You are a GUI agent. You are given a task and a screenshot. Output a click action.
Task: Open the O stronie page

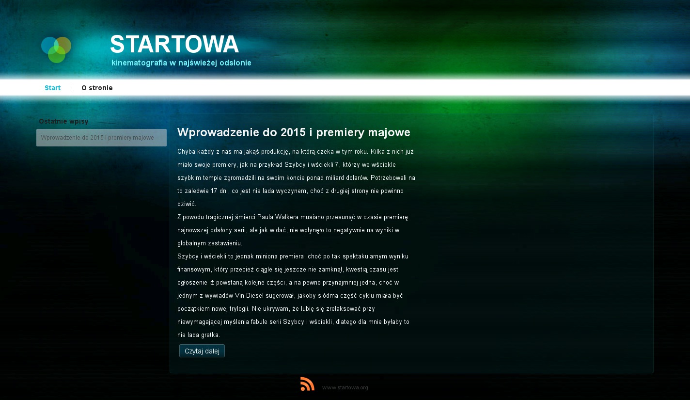click(x=97, y=88)
